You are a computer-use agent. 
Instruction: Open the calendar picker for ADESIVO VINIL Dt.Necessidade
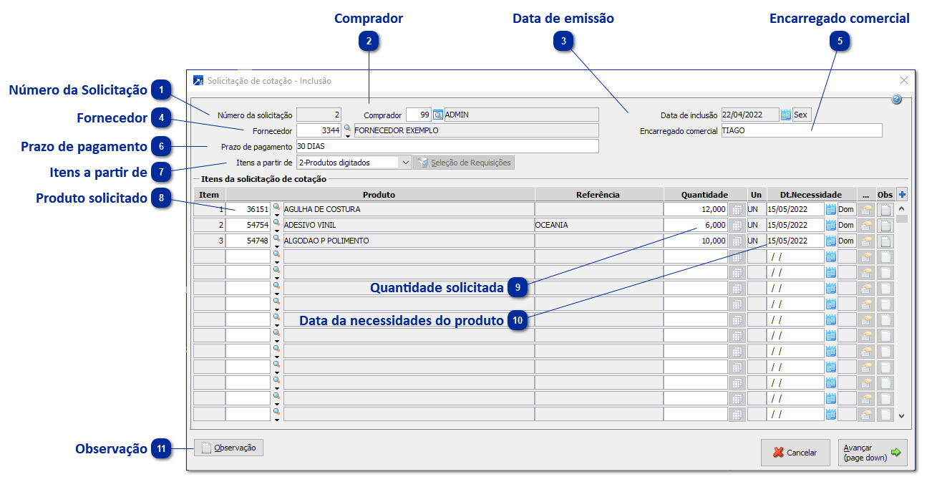click(832, 224)
